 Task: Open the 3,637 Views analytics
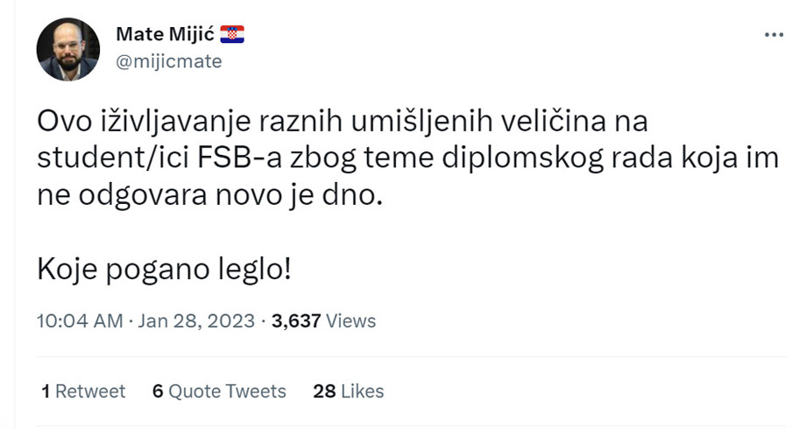[x=323, y=320]
